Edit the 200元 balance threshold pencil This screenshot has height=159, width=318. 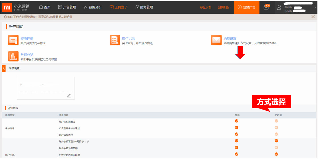[x=88, y=142]
